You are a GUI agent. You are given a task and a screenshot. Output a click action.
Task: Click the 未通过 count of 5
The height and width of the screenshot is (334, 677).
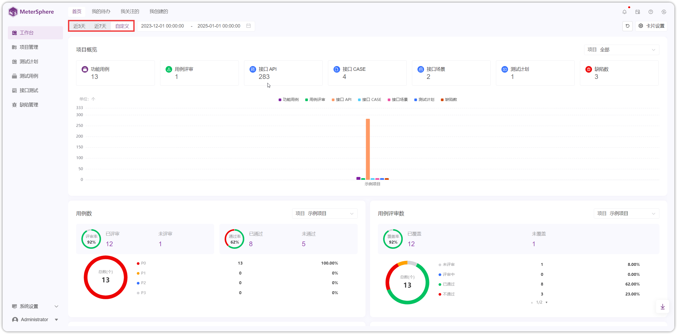click(x=304, y=244)
